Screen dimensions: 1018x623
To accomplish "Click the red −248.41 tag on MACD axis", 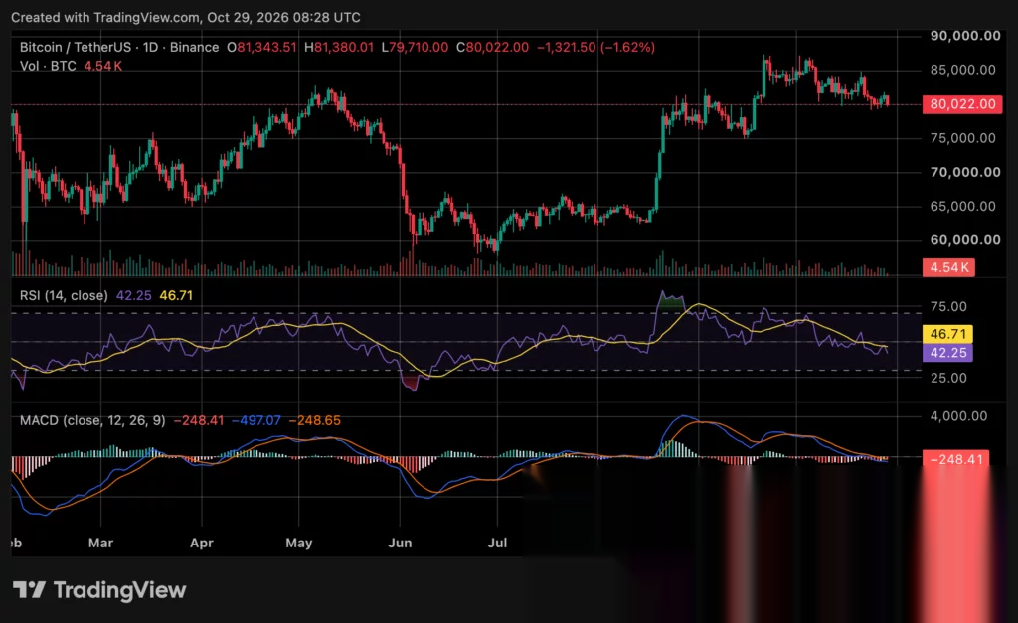I will pos(955,459).
